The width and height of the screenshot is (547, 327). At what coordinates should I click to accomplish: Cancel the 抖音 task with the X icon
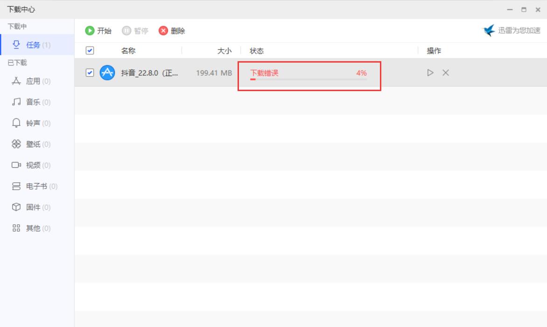click(446, 72)
